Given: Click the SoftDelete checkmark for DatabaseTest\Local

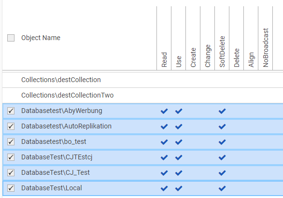Looking at the screenshot, I should coord(222,188).
